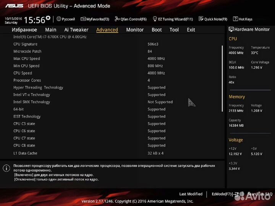Screen dimensions: 275x206
Task: Click the Processor Cores label
Action: [27, 80]
